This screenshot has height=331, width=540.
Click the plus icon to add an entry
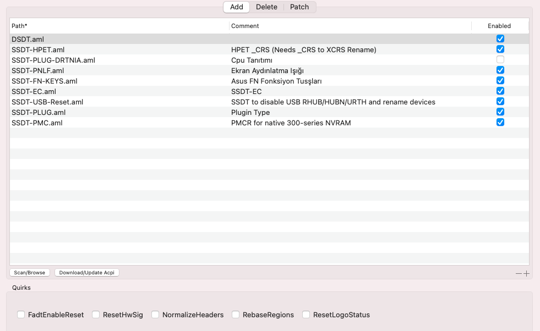527,273
